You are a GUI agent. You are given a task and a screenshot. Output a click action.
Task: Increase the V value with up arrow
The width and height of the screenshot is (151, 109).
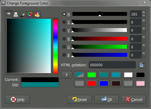pyautogui.click(x=144, y=29)
